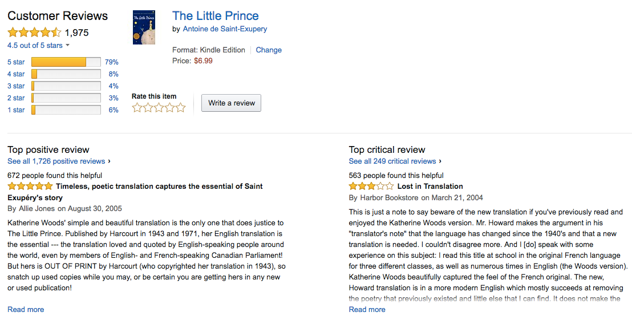Expand Read more on the critical review
Viewport: 632px width, 324px height.
click(367, 310)
